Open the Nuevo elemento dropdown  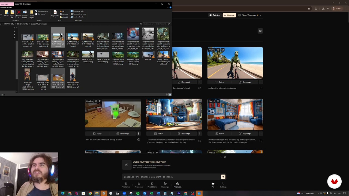pos(43,11)
